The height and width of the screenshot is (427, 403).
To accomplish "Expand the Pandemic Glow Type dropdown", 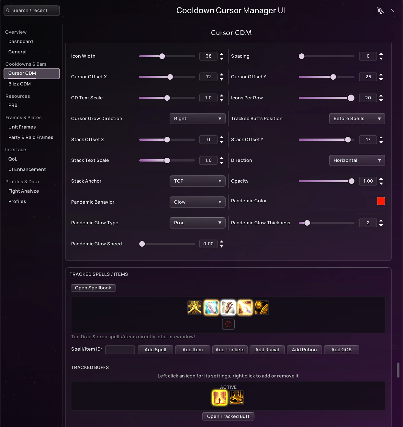I will tap(197, 223).
